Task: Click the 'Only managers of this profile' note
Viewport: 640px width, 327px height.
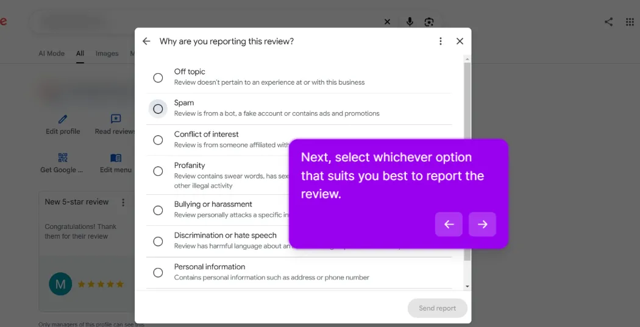Action: click(91, 325)
